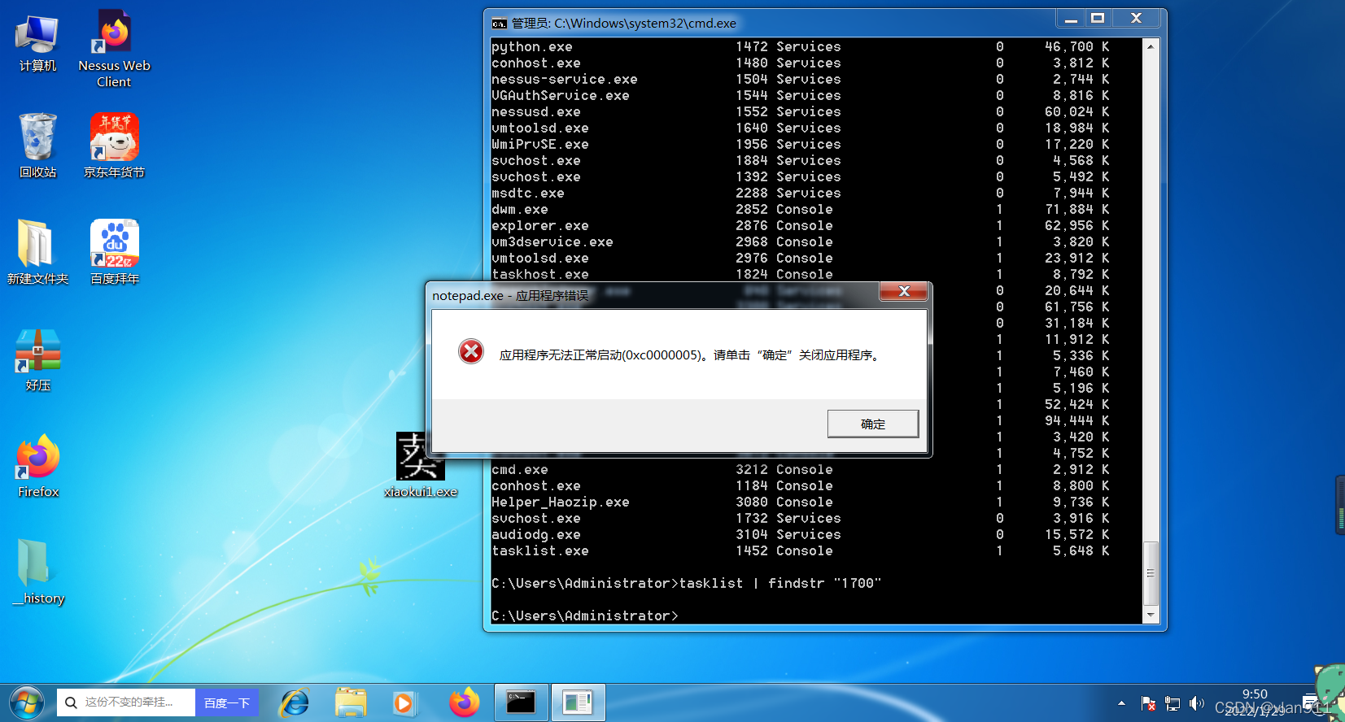Click the VGAuthService.exe process line
Viewport: 1345px width, 722px height.
[x=801, y=96]
